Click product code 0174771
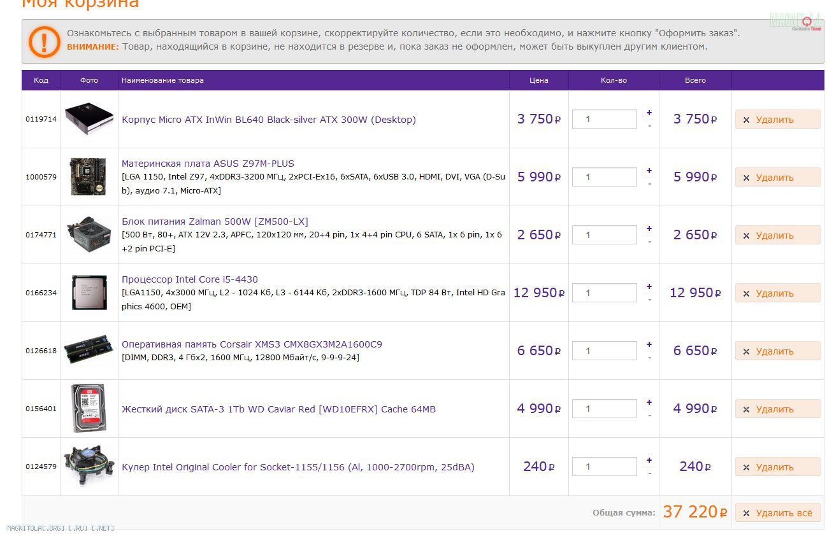The height and width of the screenshot is (534, 834). coord(41,235)
